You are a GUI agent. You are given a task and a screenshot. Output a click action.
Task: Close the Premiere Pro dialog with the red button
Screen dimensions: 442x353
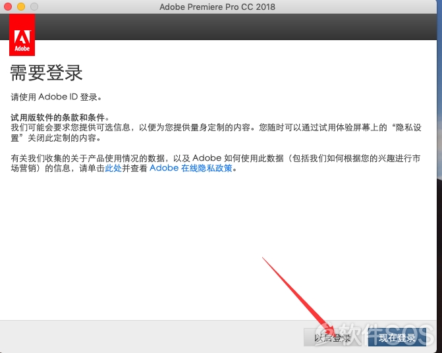[x=8, y=7]
